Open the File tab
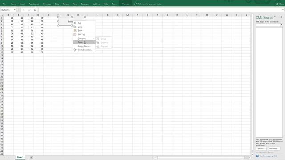 click(x=4, y=4)
